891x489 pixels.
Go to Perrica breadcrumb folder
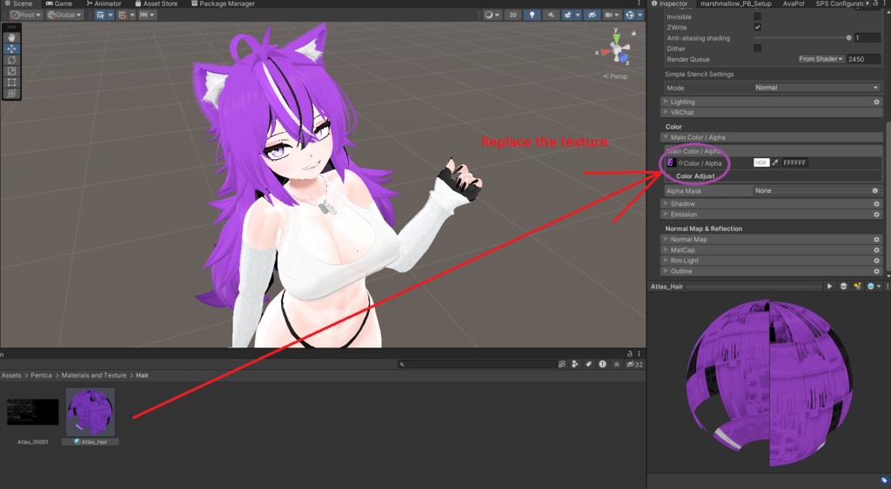(x=41, y=375)
